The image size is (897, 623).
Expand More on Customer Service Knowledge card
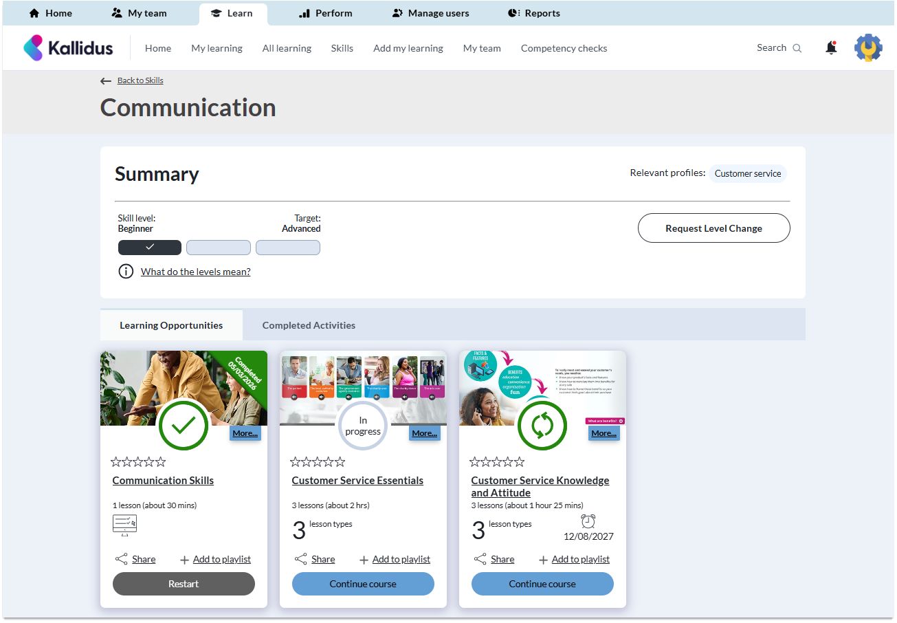click(x=603, y=433)
